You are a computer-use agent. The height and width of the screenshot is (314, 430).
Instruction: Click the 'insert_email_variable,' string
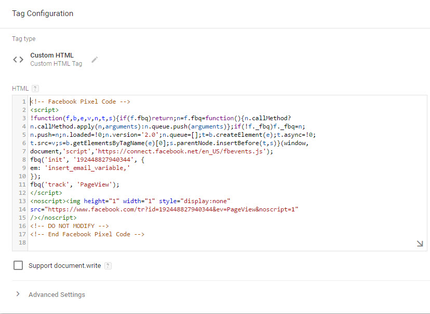[87, 168]
